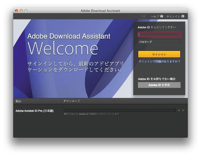The height and width of the screenshot is (156, 201).
Task: Click last round control right of progress bar
Action: [x=183, y=110]
